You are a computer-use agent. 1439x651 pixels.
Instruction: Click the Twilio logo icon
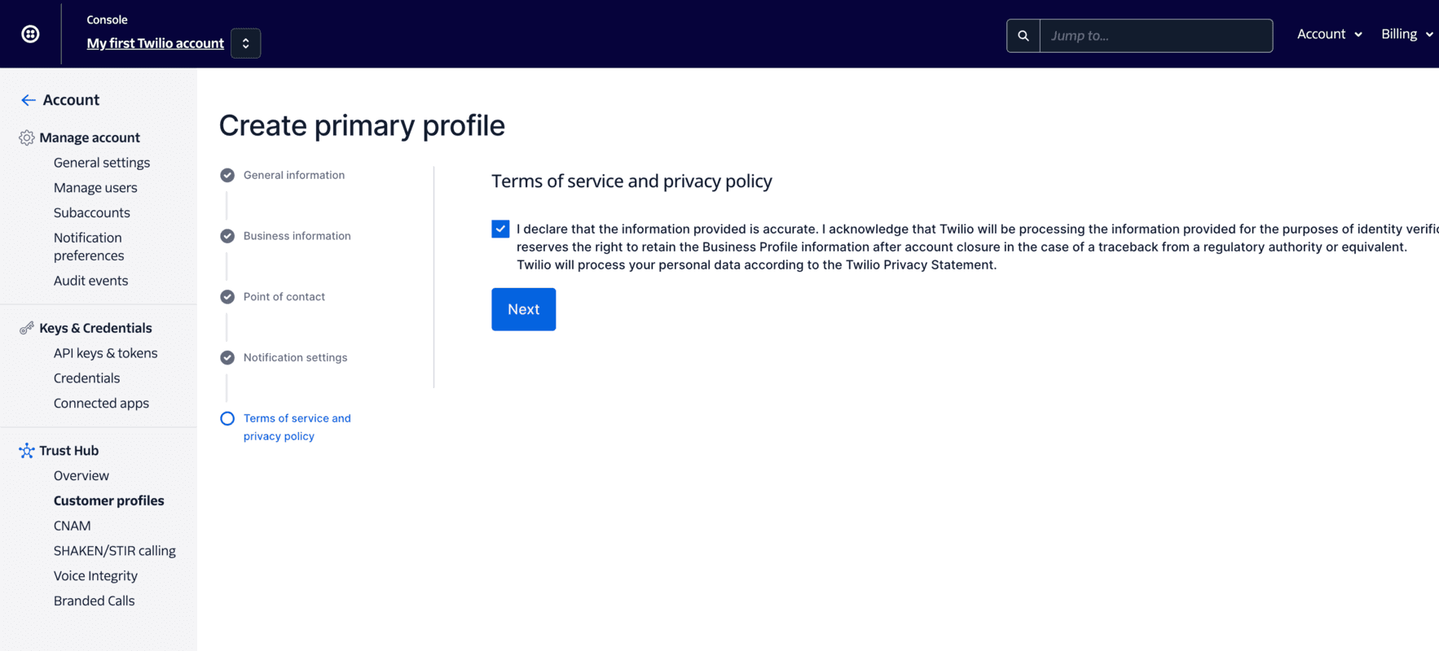[30, 34]
